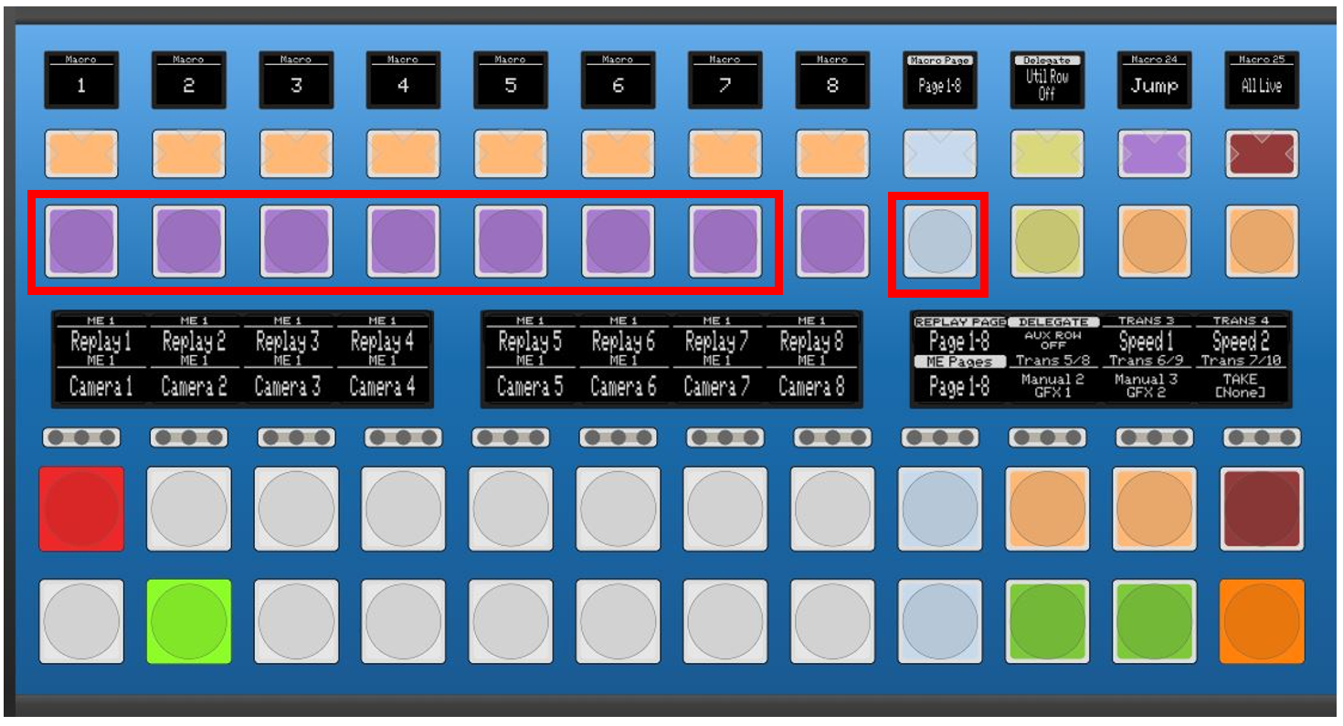The height and width of the screenshot is (726, 1343).
Task: Click the Macro 5 display
Action: click(x=510, y=80)
